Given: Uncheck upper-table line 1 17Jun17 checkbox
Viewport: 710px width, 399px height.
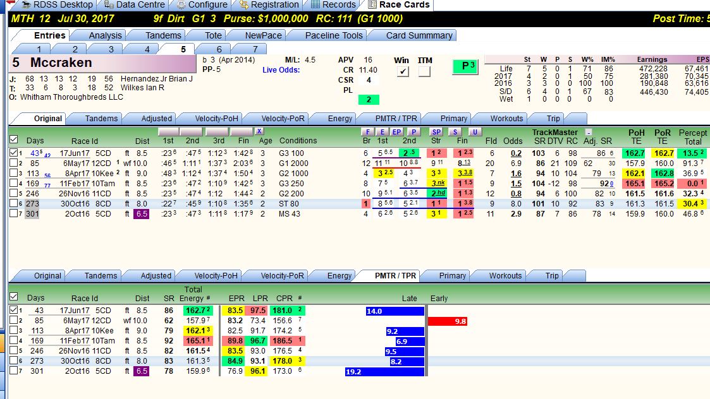Looking at the screenshot, I should [x=13, y=153].
